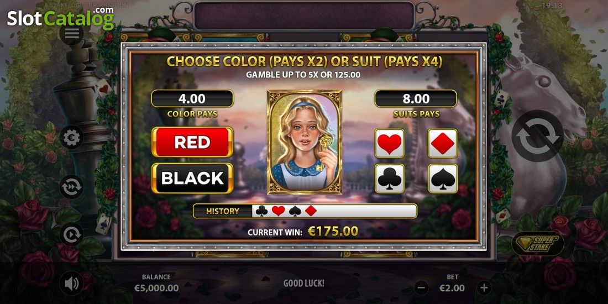Image resolution: width=608 pixels, height=304 pixels.
Task: Toggle the Super Stake badge
Action: pos(538,244)
